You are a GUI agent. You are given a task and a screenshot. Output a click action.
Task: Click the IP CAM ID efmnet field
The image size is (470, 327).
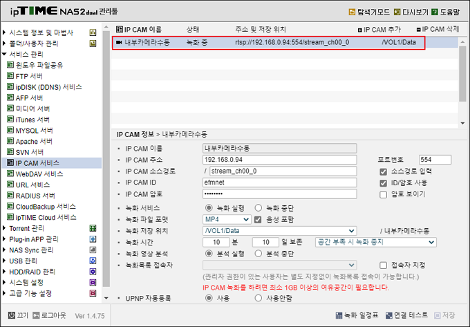tap(280, 183)
